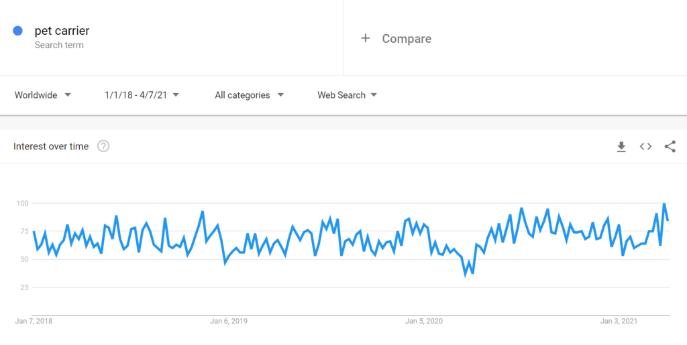
Task: Expand the Web Search type dropdown
Action: (347, 95)
